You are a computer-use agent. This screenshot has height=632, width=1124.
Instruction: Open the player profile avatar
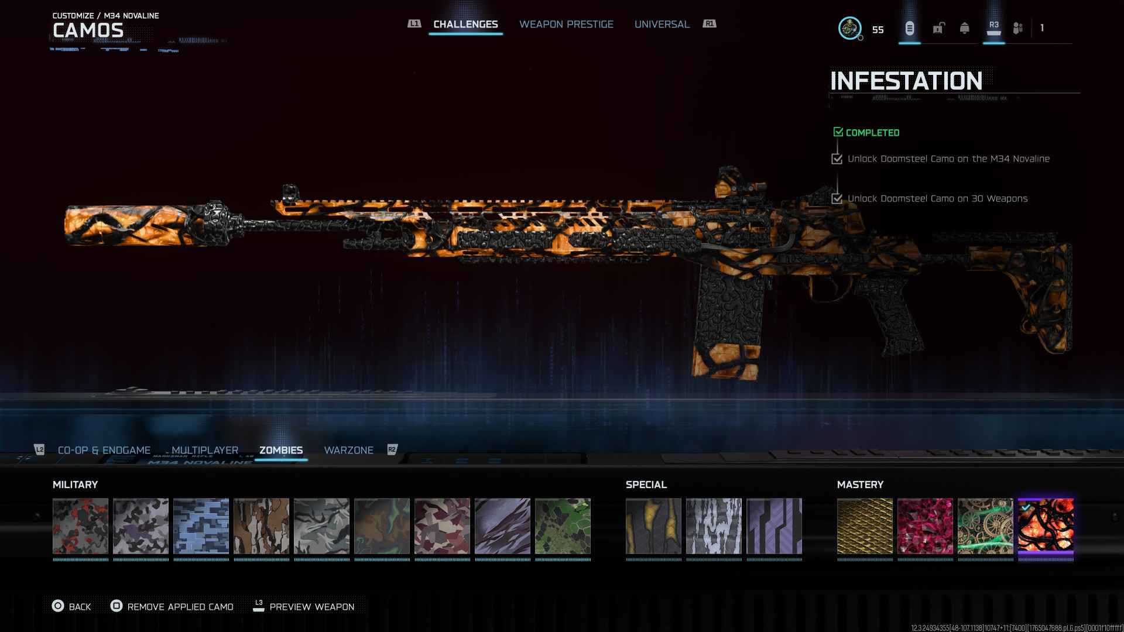pyautogui.click(x=849, y=28)
